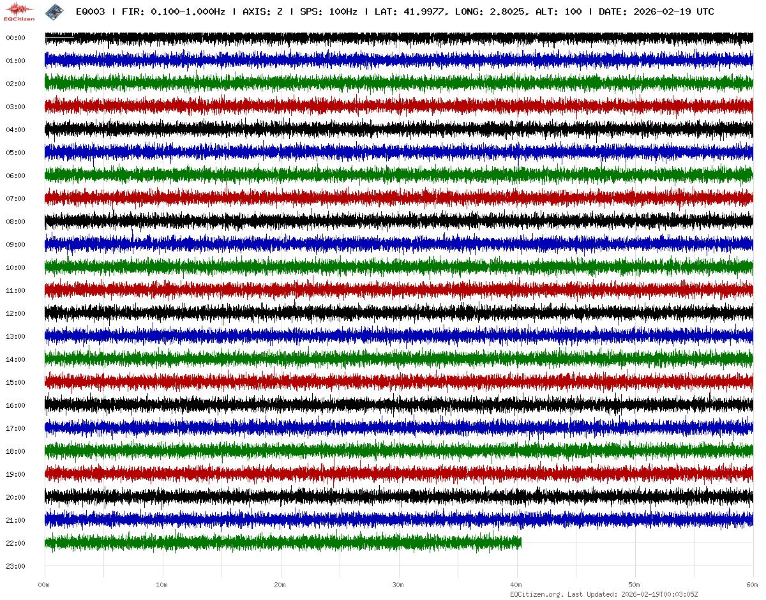766x600 pixels.
Task: Select the 12:00 hour label
Action: [15, 313]
